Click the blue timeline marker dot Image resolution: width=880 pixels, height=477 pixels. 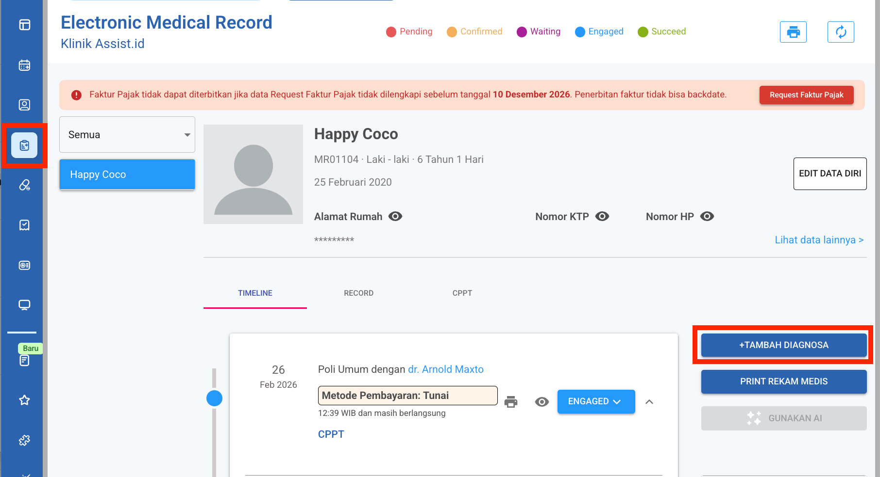click(x=214, y=398)
